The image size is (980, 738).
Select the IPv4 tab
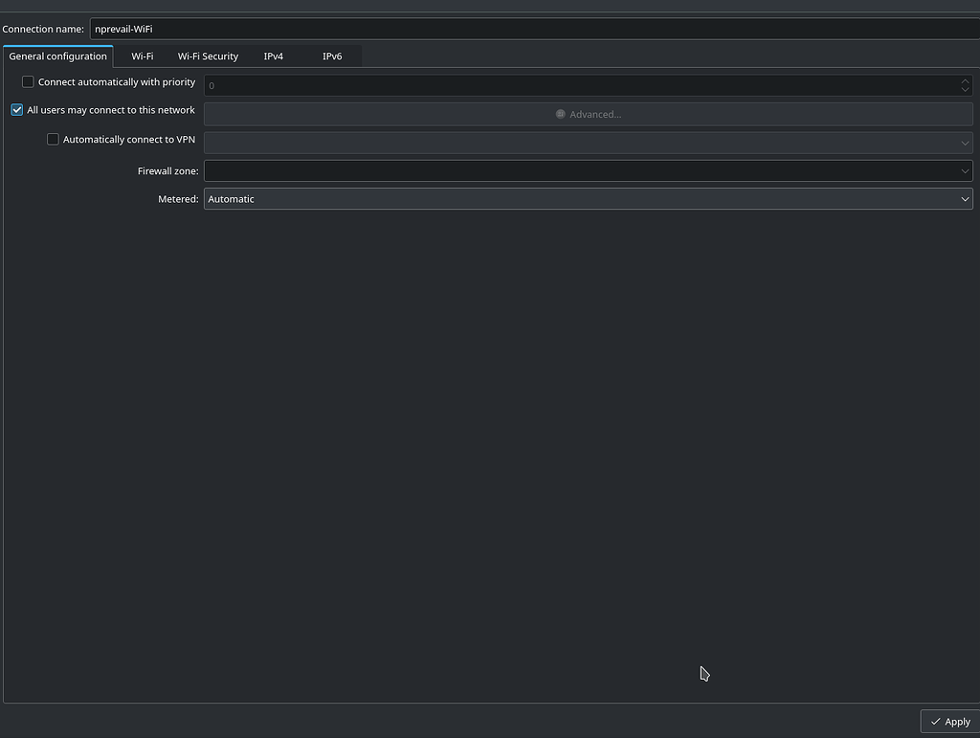point(274,56)
